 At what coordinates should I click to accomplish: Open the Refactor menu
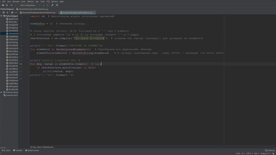tap(31, 1)
